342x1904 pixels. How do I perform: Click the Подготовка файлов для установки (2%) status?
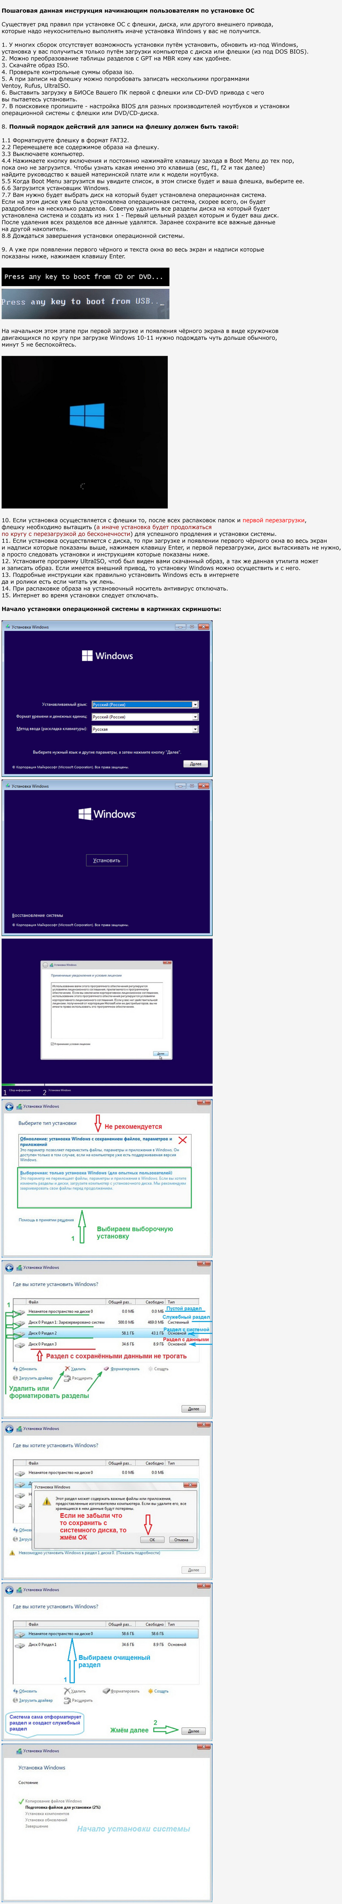63,1807
